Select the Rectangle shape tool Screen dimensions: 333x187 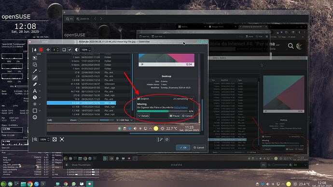click(x=35, y=111)
